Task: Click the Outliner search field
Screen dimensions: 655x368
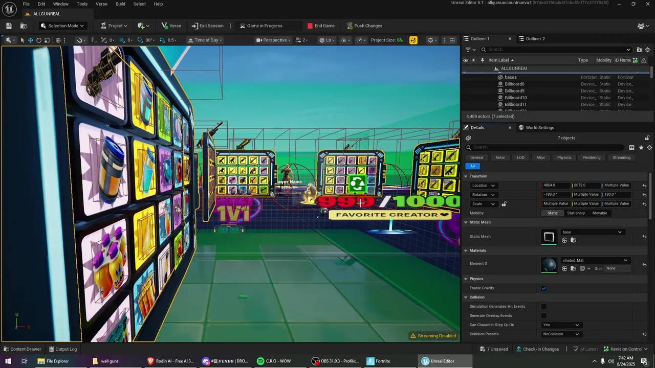Action: 556,50
